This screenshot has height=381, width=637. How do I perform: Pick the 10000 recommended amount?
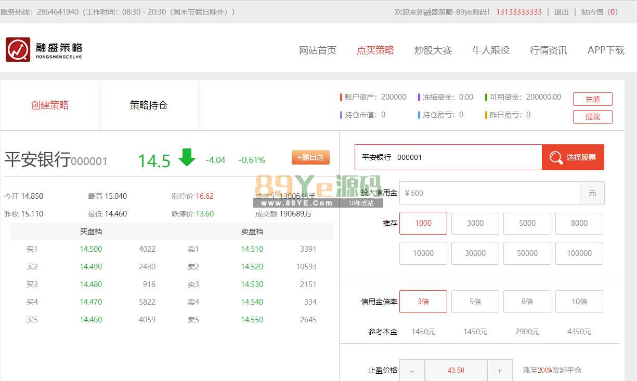[x=423, y=253]
